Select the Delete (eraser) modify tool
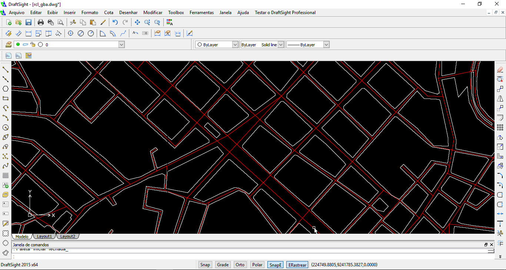This screenshot has height=270, width=506. (x=500, y=69)
